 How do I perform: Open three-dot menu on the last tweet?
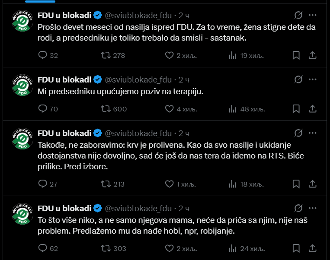[313, 208]
